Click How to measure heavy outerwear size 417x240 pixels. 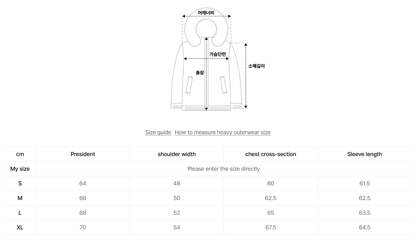[x=222, y=132]
